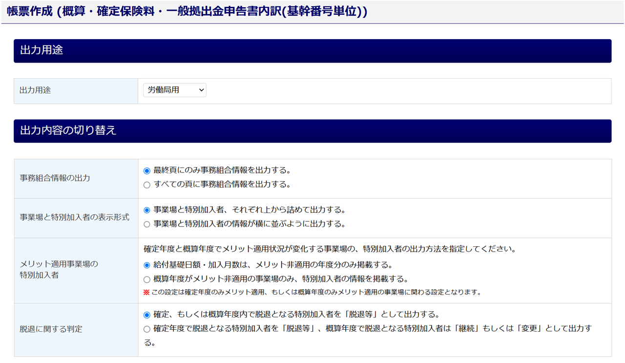625x363 pixels.
Task: Click the 出力用途 label cell
Action: click(x=76, y=91)
